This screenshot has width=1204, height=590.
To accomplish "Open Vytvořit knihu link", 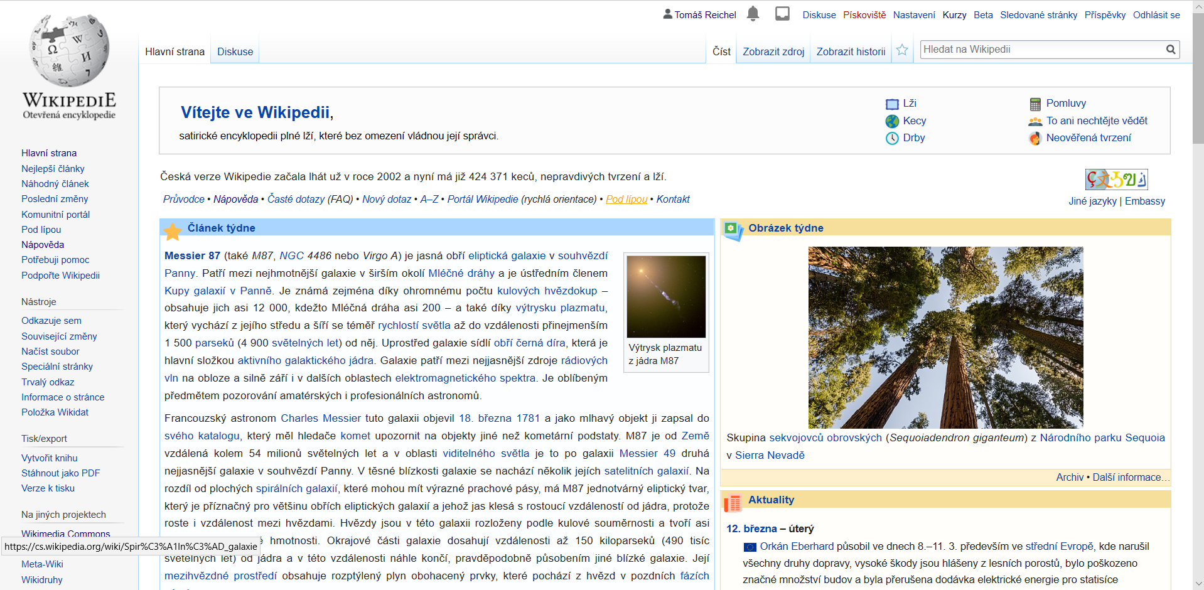I will pyautogui.click(x=50, y=458).
